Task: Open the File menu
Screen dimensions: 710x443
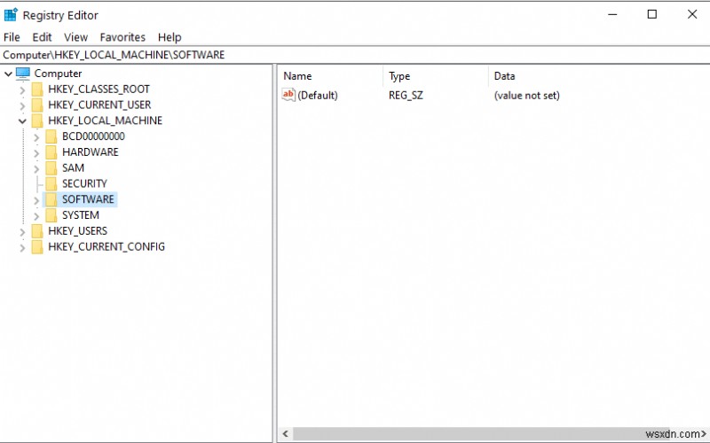Action: [x=12, y=37]
